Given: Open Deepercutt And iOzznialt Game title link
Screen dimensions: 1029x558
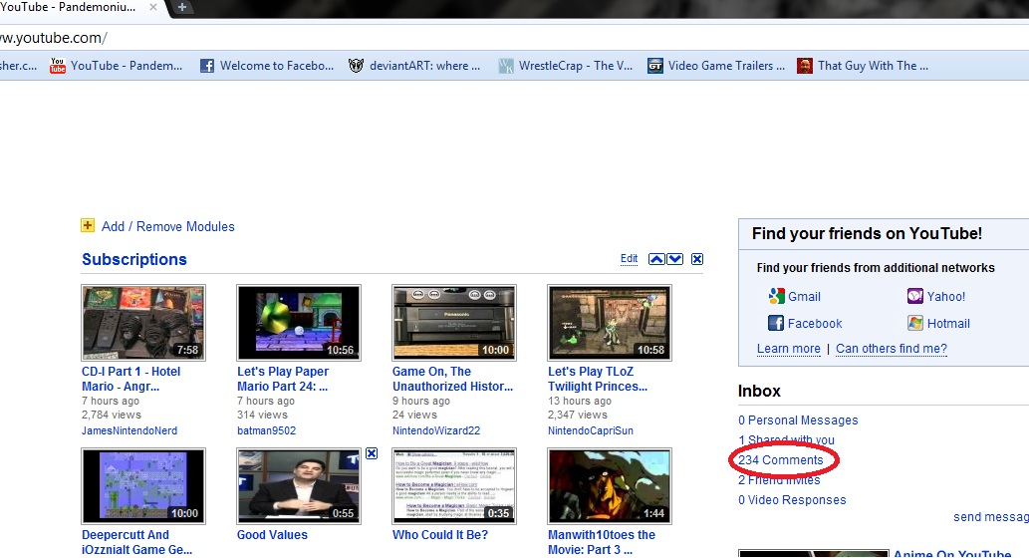Looking at the screenshot, I should coord(136,542).
